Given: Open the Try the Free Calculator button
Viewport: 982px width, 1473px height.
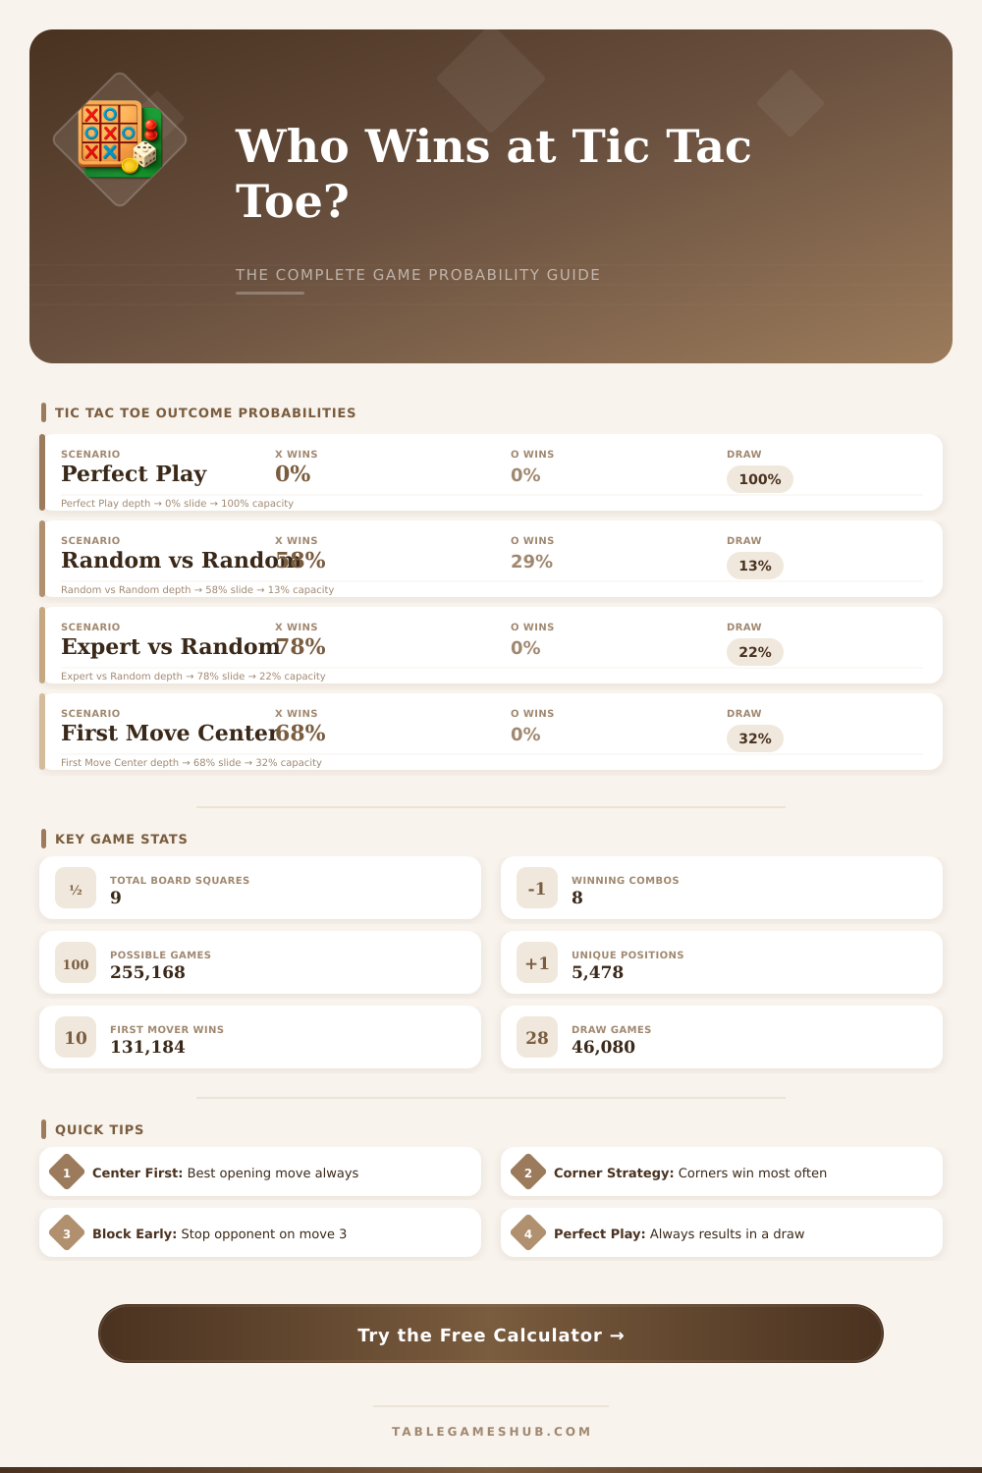Looking at the screenshot, I should point(491,1334).
